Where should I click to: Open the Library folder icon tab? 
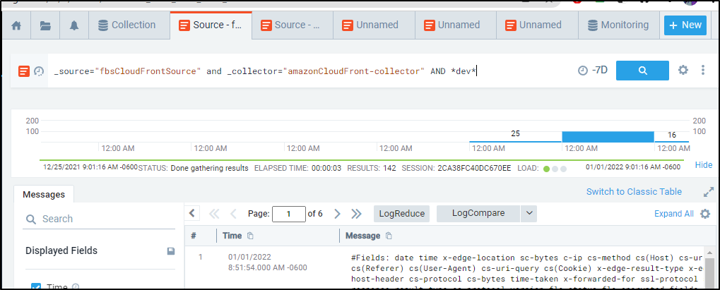pos(45,26)
